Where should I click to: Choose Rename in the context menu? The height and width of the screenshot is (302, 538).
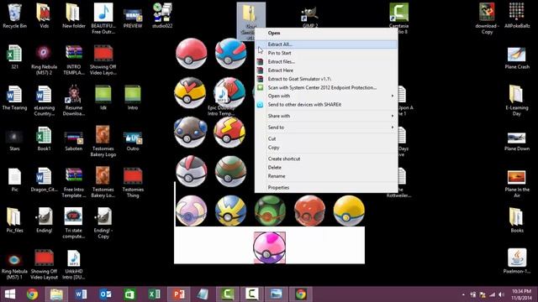pos(326,176)
